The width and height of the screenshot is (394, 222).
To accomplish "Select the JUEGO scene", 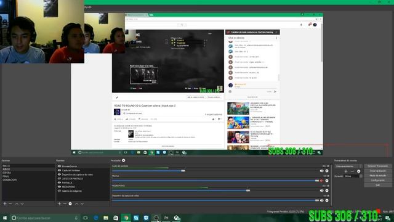I will click(x=28, y=170).
